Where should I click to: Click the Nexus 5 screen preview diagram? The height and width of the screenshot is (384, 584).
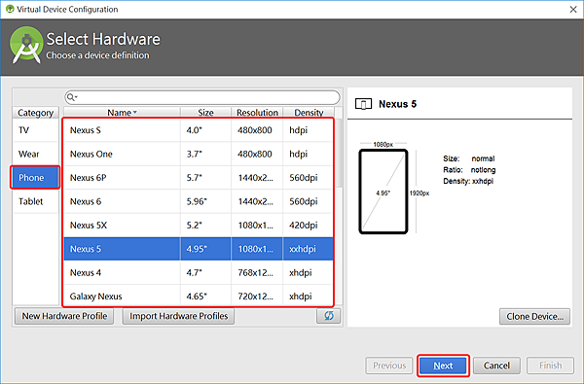pyautogui.click(x=383, y=192)
